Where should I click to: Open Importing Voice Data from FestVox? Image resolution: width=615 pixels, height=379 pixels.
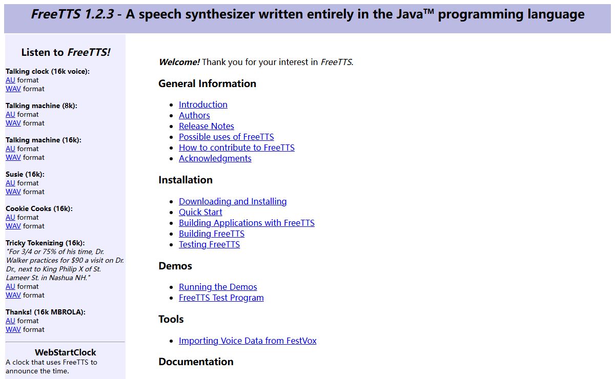(x=248, y=341)
